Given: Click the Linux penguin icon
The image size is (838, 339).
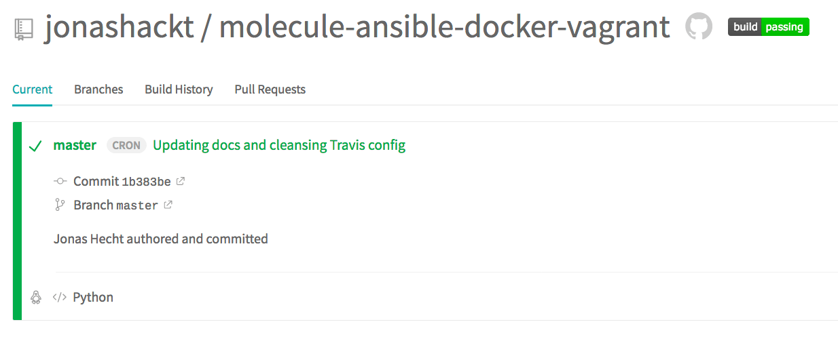Looking at the screenshot, I should point(36,297).
